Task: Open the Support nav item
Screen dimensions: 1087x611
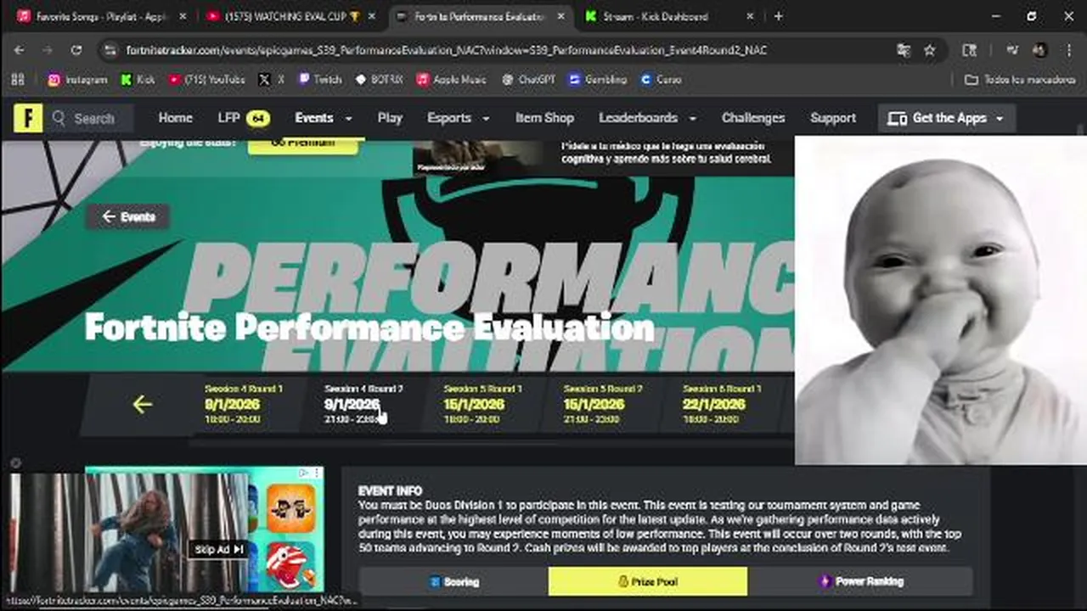Action: 832,118
